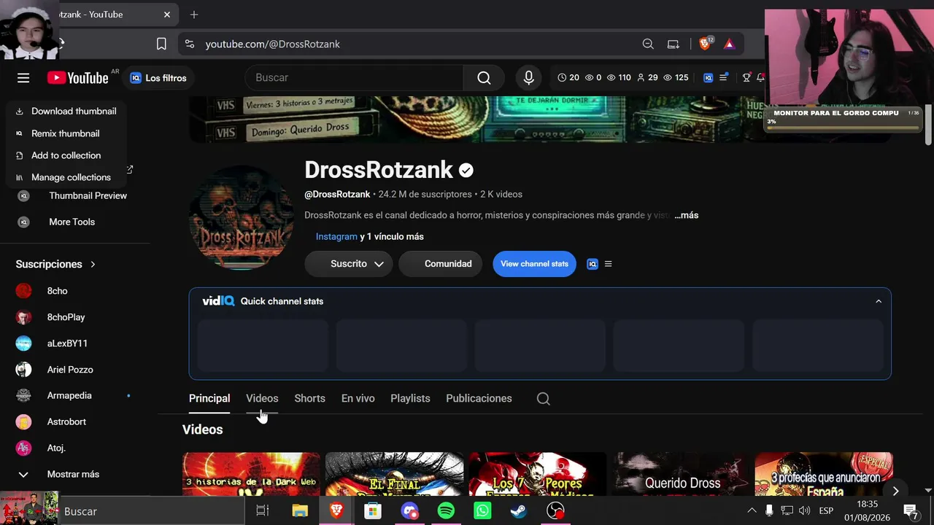Search within the channel using the magnifier
The image size is (934, 525).
[543, 398]
